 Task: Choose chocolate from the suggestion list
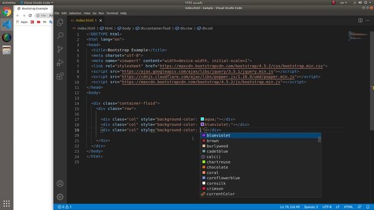260,167
